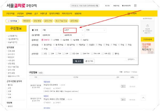Open the 상품안내 menu item
160x111 pixels.
(x=78, y=14)
